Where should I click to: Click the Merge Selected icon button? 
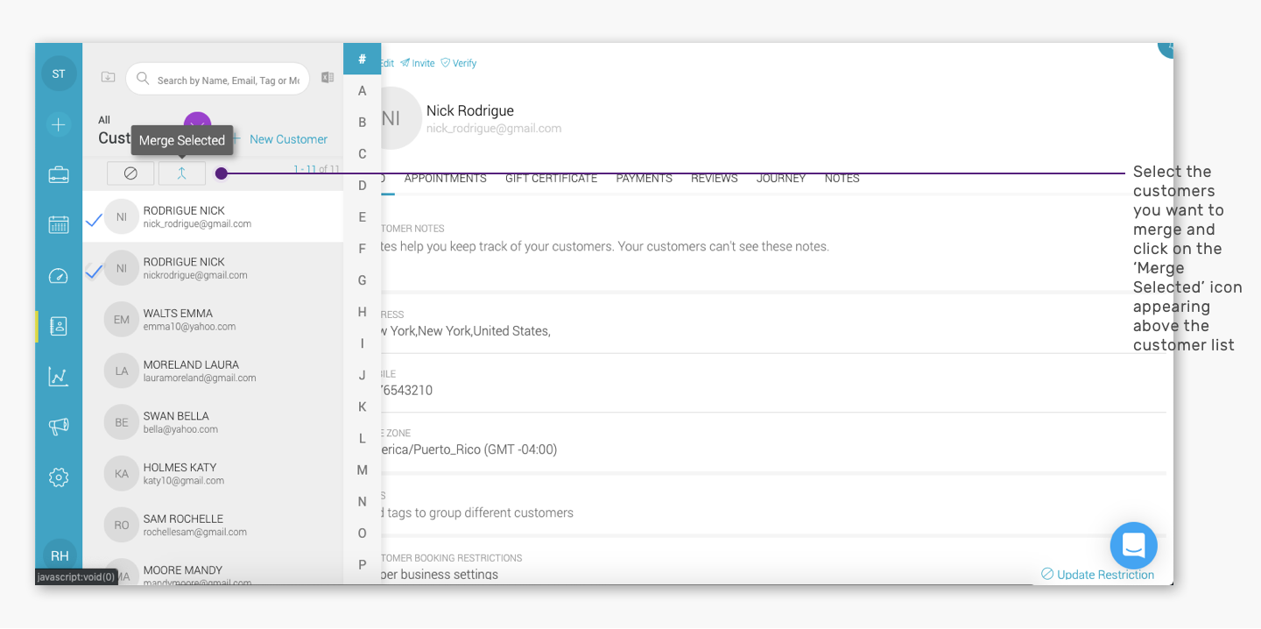pos(182,173)
